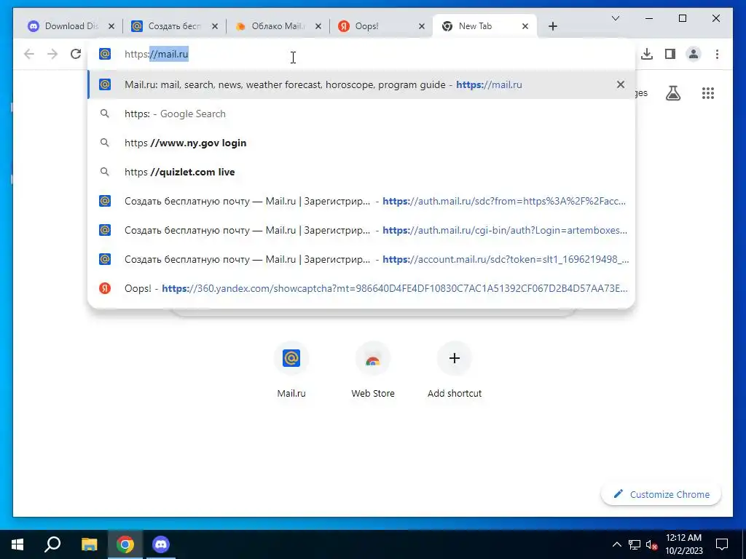
Task: Close the Oops! tab
Action: click(x=422, y=26)
